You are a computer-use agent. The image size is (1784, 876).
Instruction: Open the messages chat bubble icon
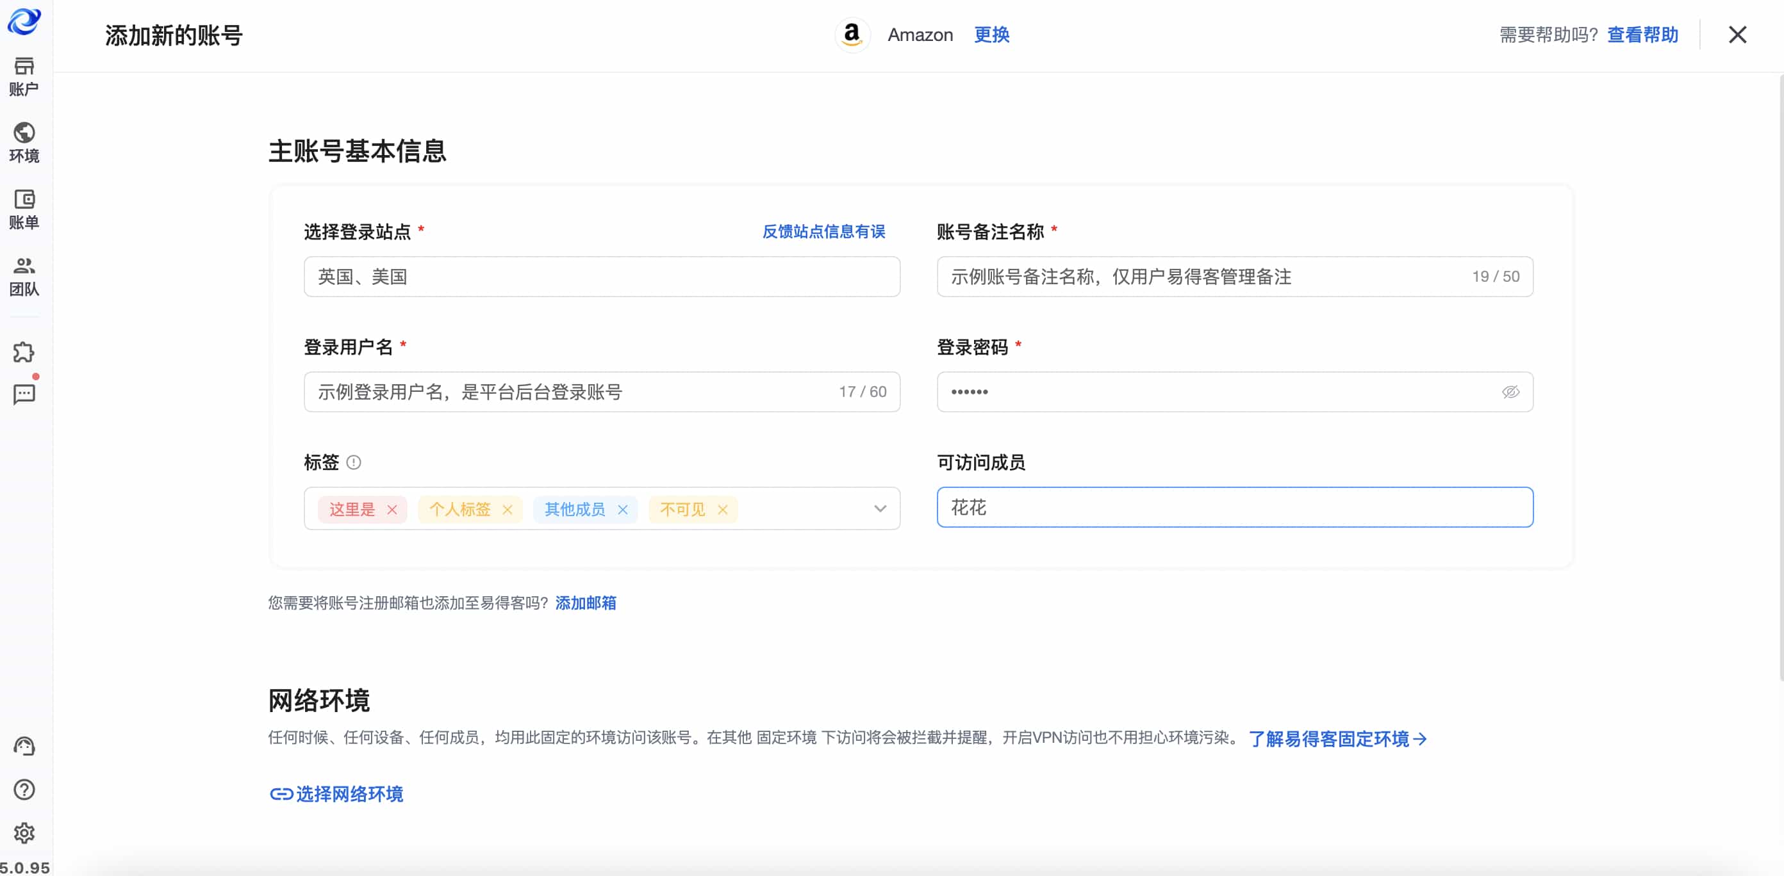(x=24, y=394)
